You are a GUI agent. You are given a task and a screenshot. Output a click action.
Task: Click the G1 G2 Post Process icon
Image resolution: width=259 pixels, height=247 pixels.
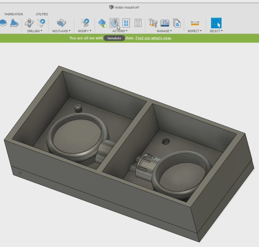pyautogui.click(x=126, y=23)
